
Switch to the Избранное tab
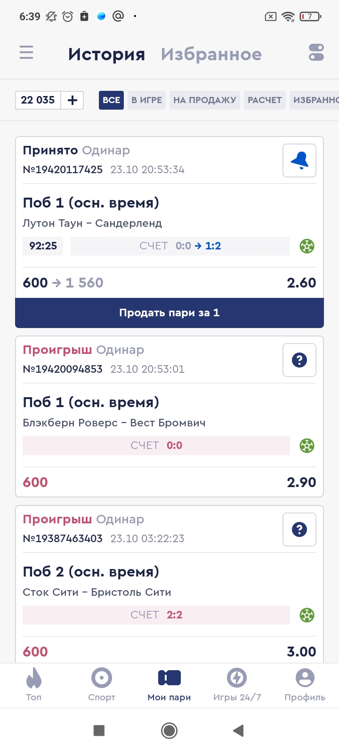coord(211,54)
